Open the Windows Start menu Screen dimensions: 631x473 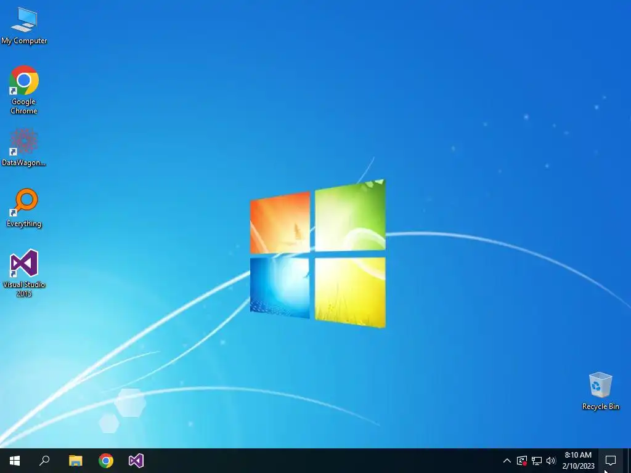click(15, 461)
